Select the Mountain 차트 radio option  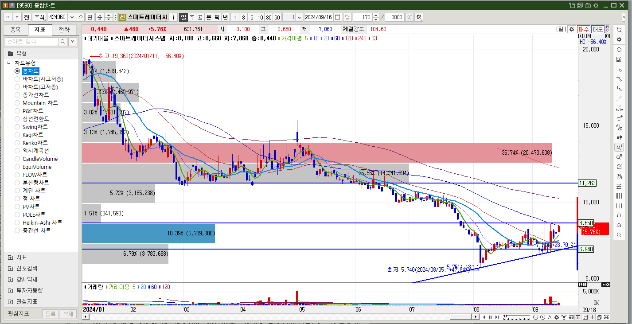(x=17, y=103)
